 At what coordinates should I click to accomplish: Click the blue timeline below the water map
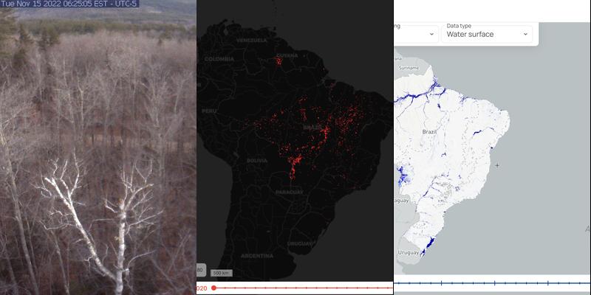(x=491, y=282)
